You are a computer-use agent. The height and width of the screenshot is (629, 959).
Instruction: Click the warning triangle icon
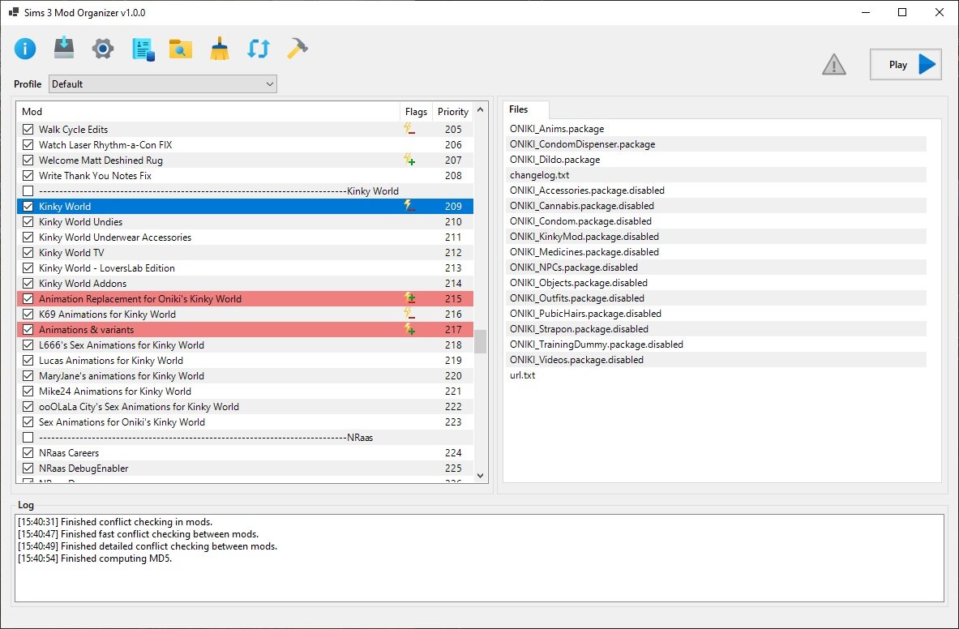[833, 64]
